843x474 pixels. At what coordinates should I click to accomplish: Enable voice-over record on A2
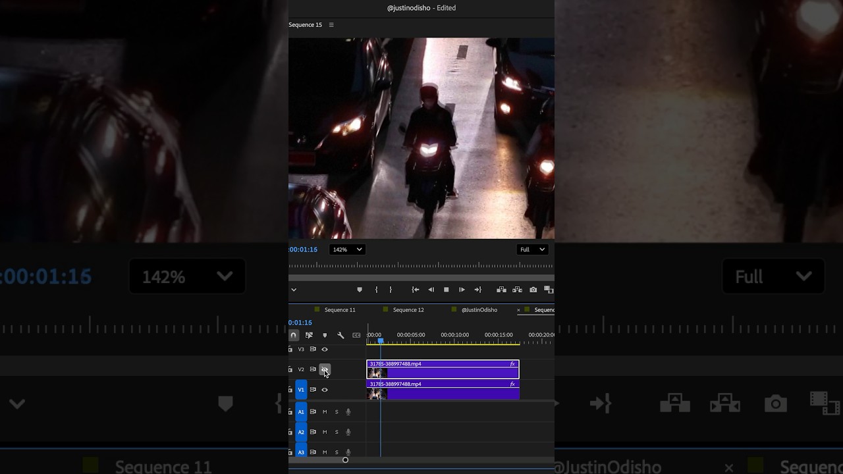[348, 433]
